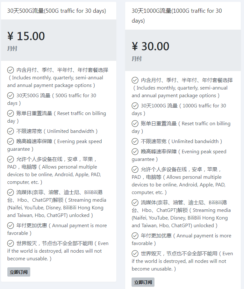
Task: Click the 立即订阅 button on the ¥30.00 plan
Action: point(143,282)
